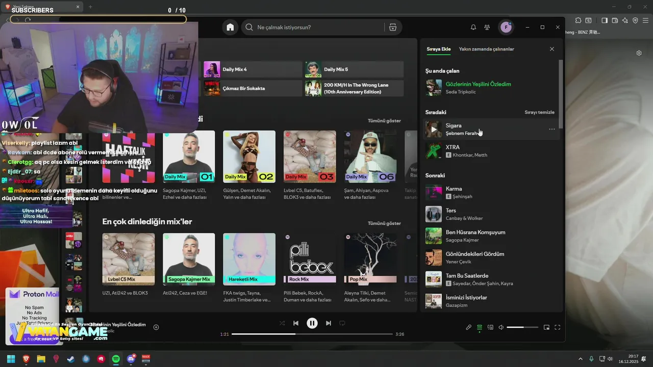Select Ters by Canbay & Wolker
653x367 pixels.
point(491,214)
